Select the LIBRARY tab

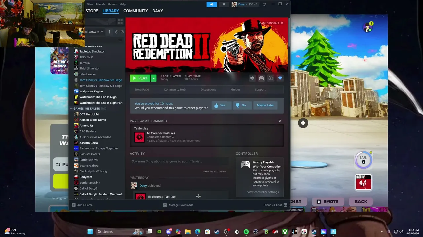click(111, 11)
